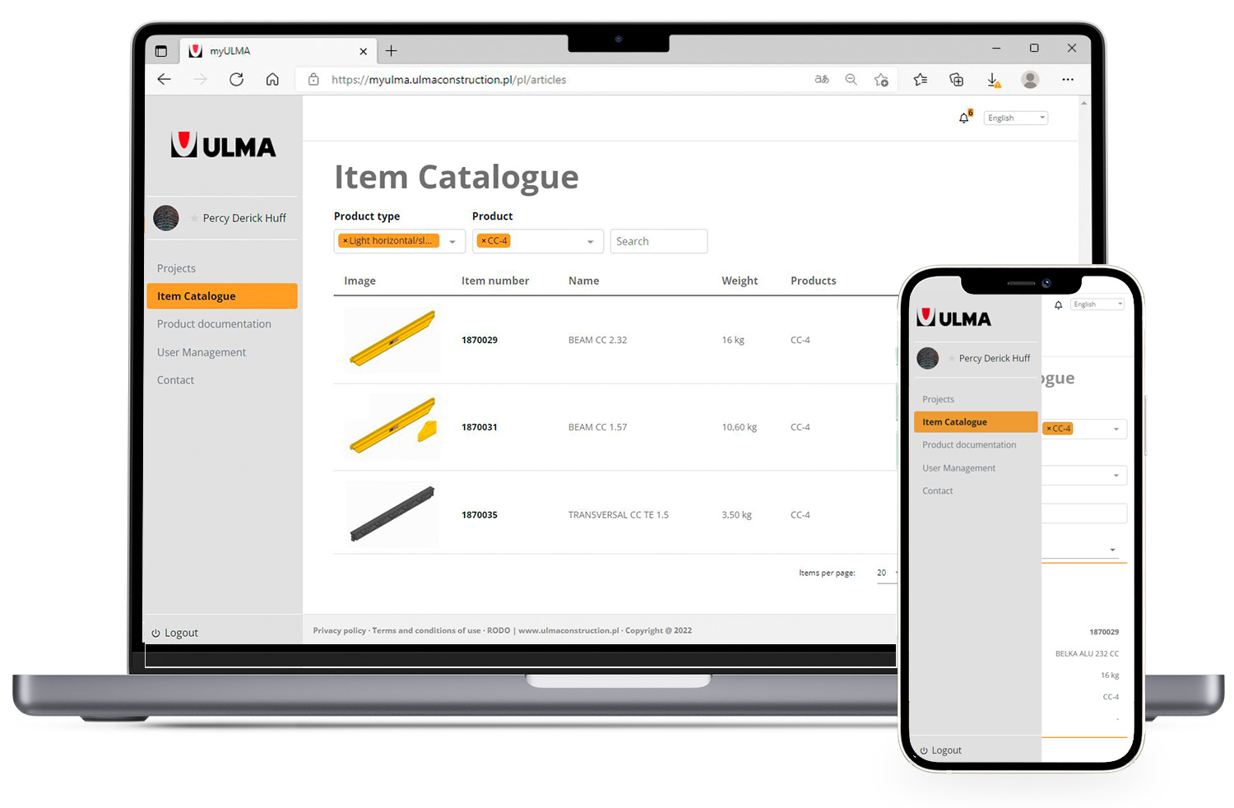The image size is (1234, 808).
Task: Open English language dropdown on laptop page
Action: click(x=1016, y=118)
